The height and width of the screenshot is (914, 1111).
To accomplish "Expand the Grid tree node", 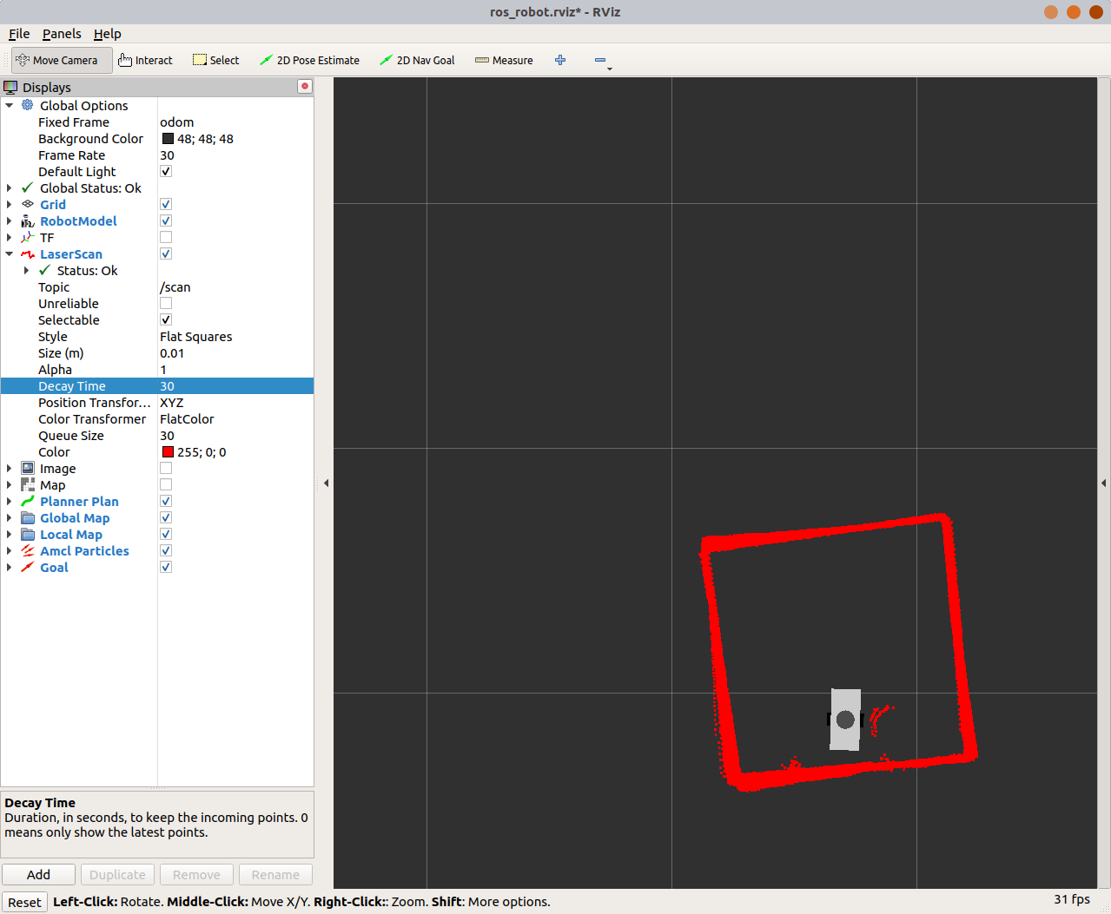I will tap(10, 204).
